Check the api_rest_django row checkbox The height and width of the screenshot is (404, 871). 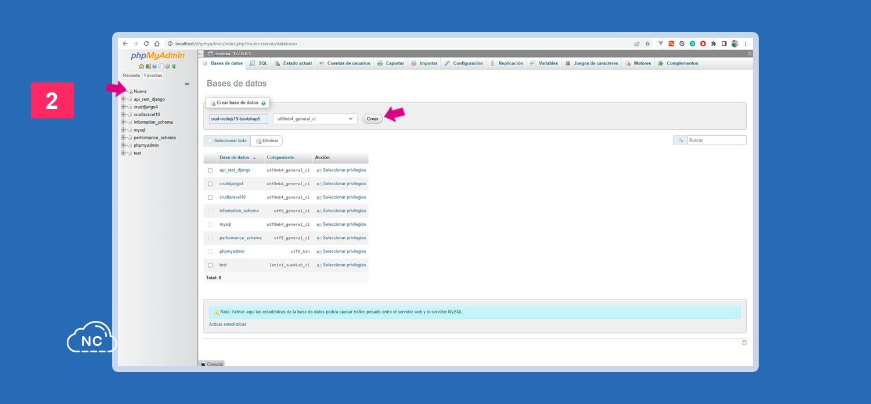pyautogui.click(x=210, y=171)
